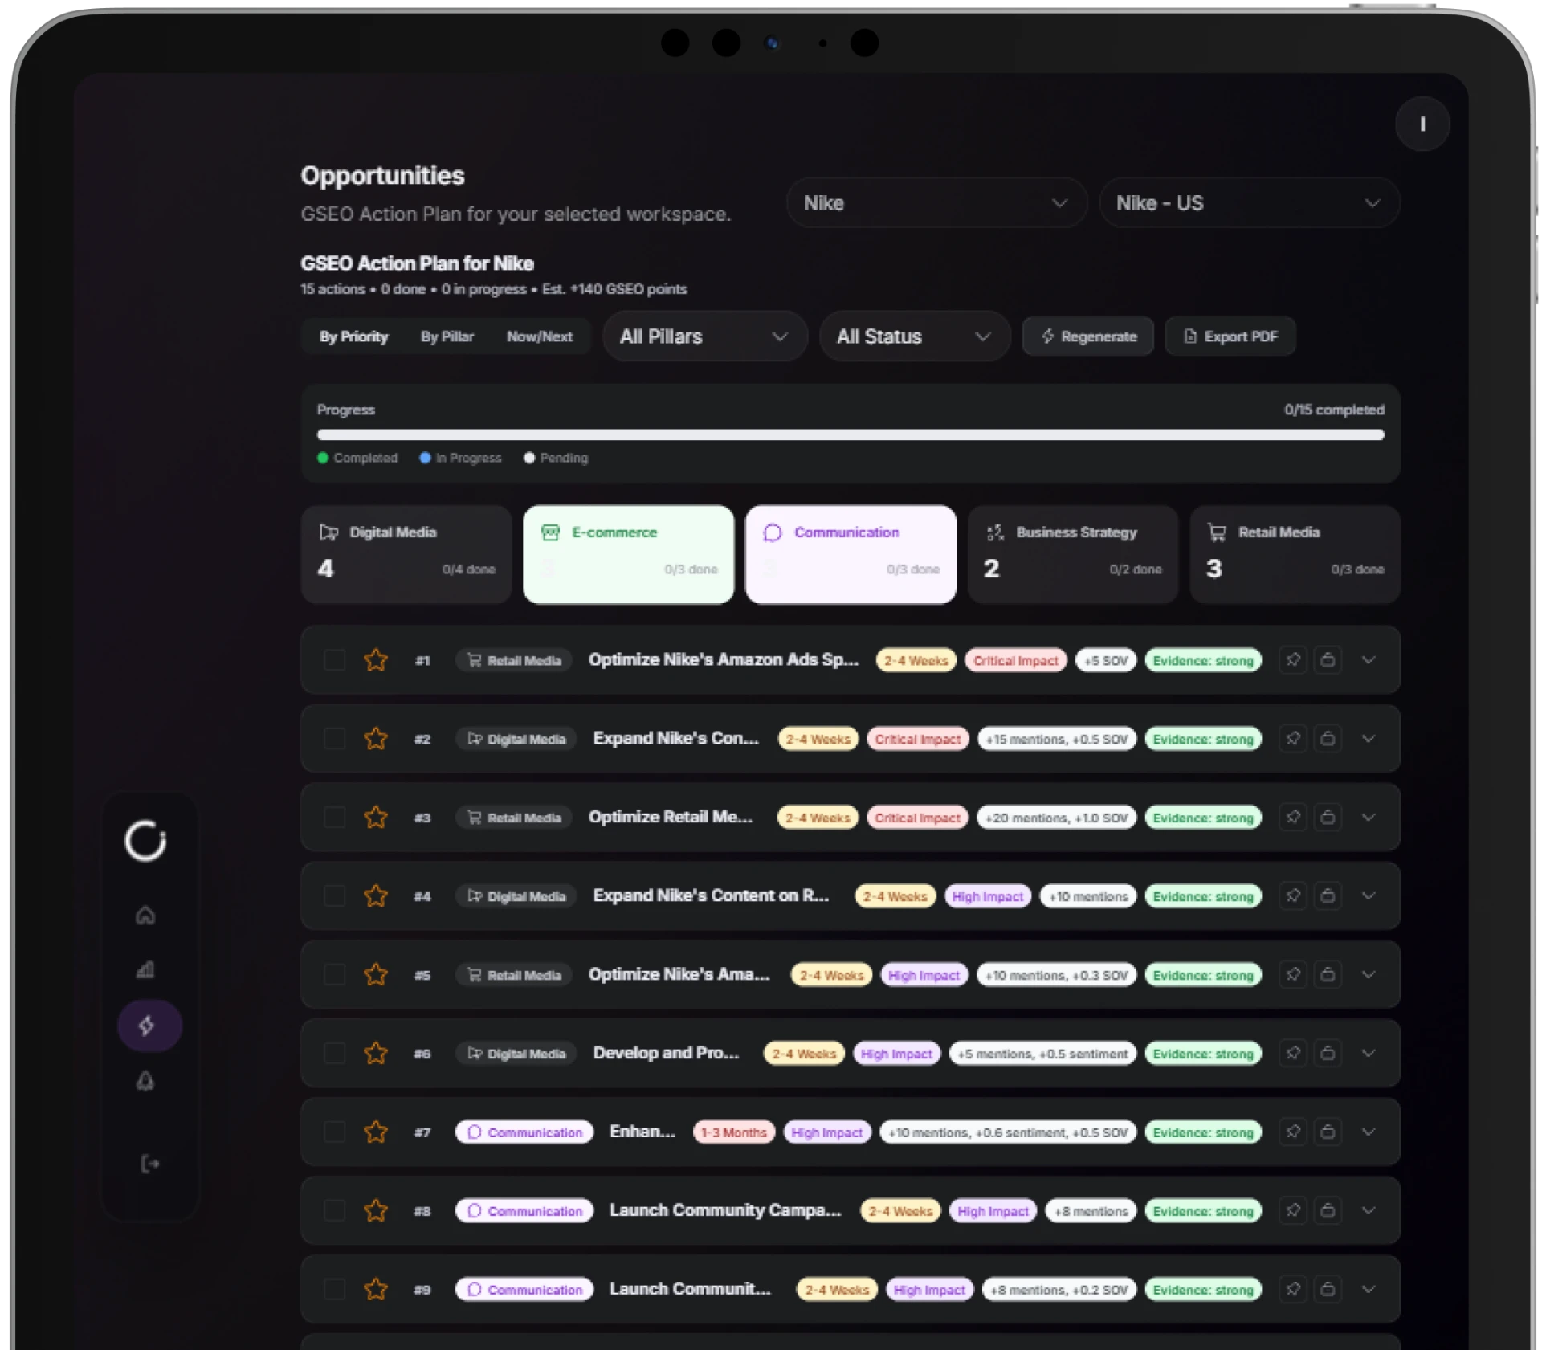The image size is (1542, 1350).
Task: Pin action #7 with its pin icon
Action: [x=1293, y=1132]
